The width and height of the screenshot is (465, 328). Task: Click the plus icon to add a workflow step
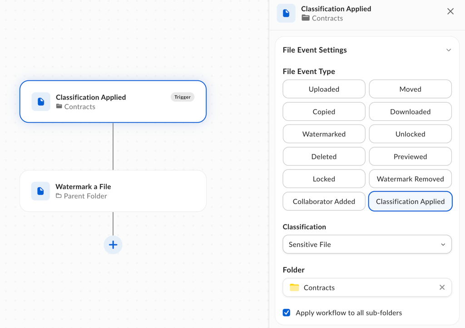tap(113, 245)
